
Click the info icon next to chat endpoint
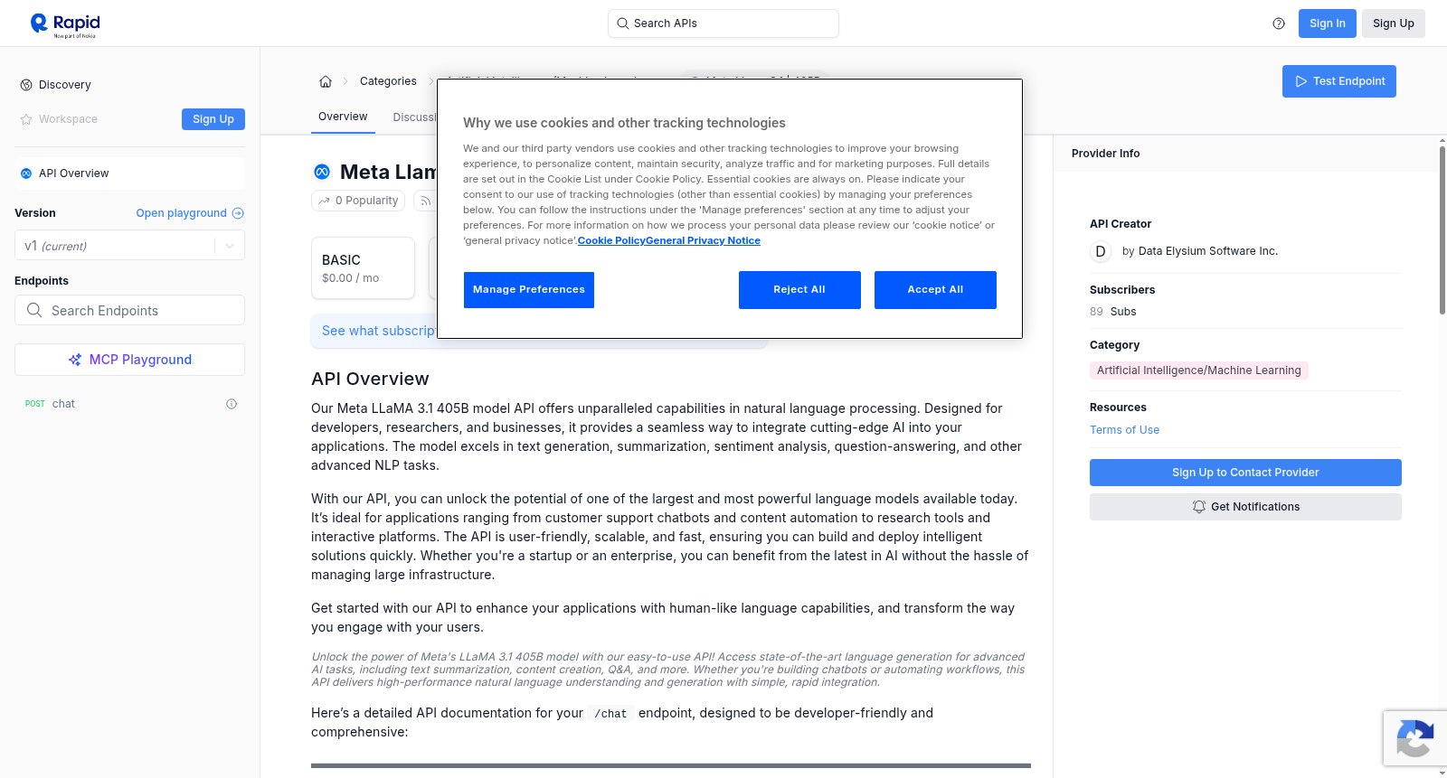point(232,404)
